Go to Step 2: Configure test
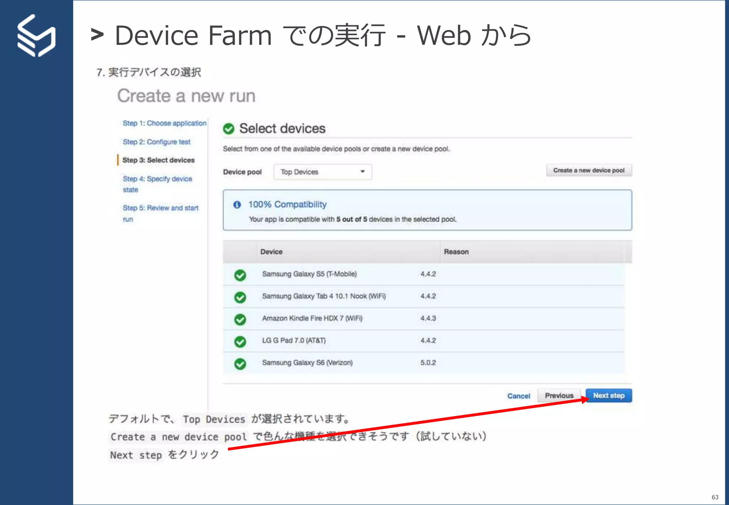 (157, 142)
